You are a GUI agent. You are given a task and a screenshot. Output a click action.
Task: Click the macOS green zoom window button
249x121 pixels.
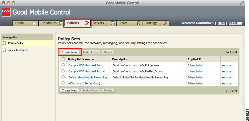pyautogui.click(x=14, y=3)
